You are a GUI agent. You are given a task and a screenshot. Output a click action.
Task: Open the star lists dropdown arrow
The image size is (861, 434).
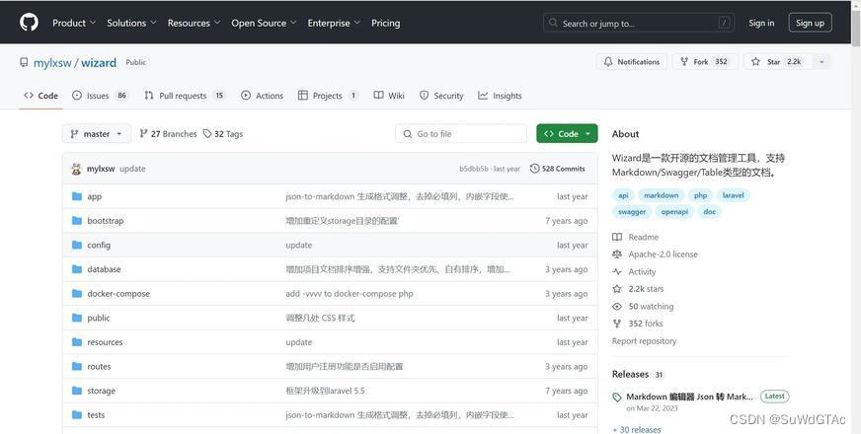[822, 62]
